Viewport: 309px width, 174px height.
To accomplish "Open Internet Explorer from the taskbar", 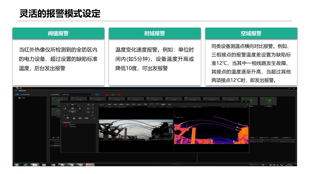I will [x=25, y=165].
